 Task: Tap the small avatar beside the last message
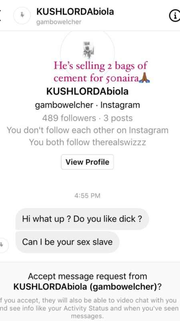pyautogui.click(x=3, y=245)
